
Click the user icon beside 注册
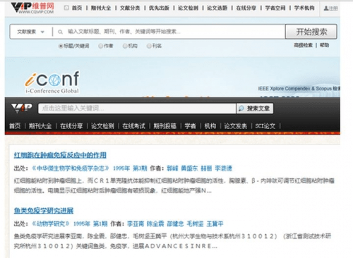[326, 8]
